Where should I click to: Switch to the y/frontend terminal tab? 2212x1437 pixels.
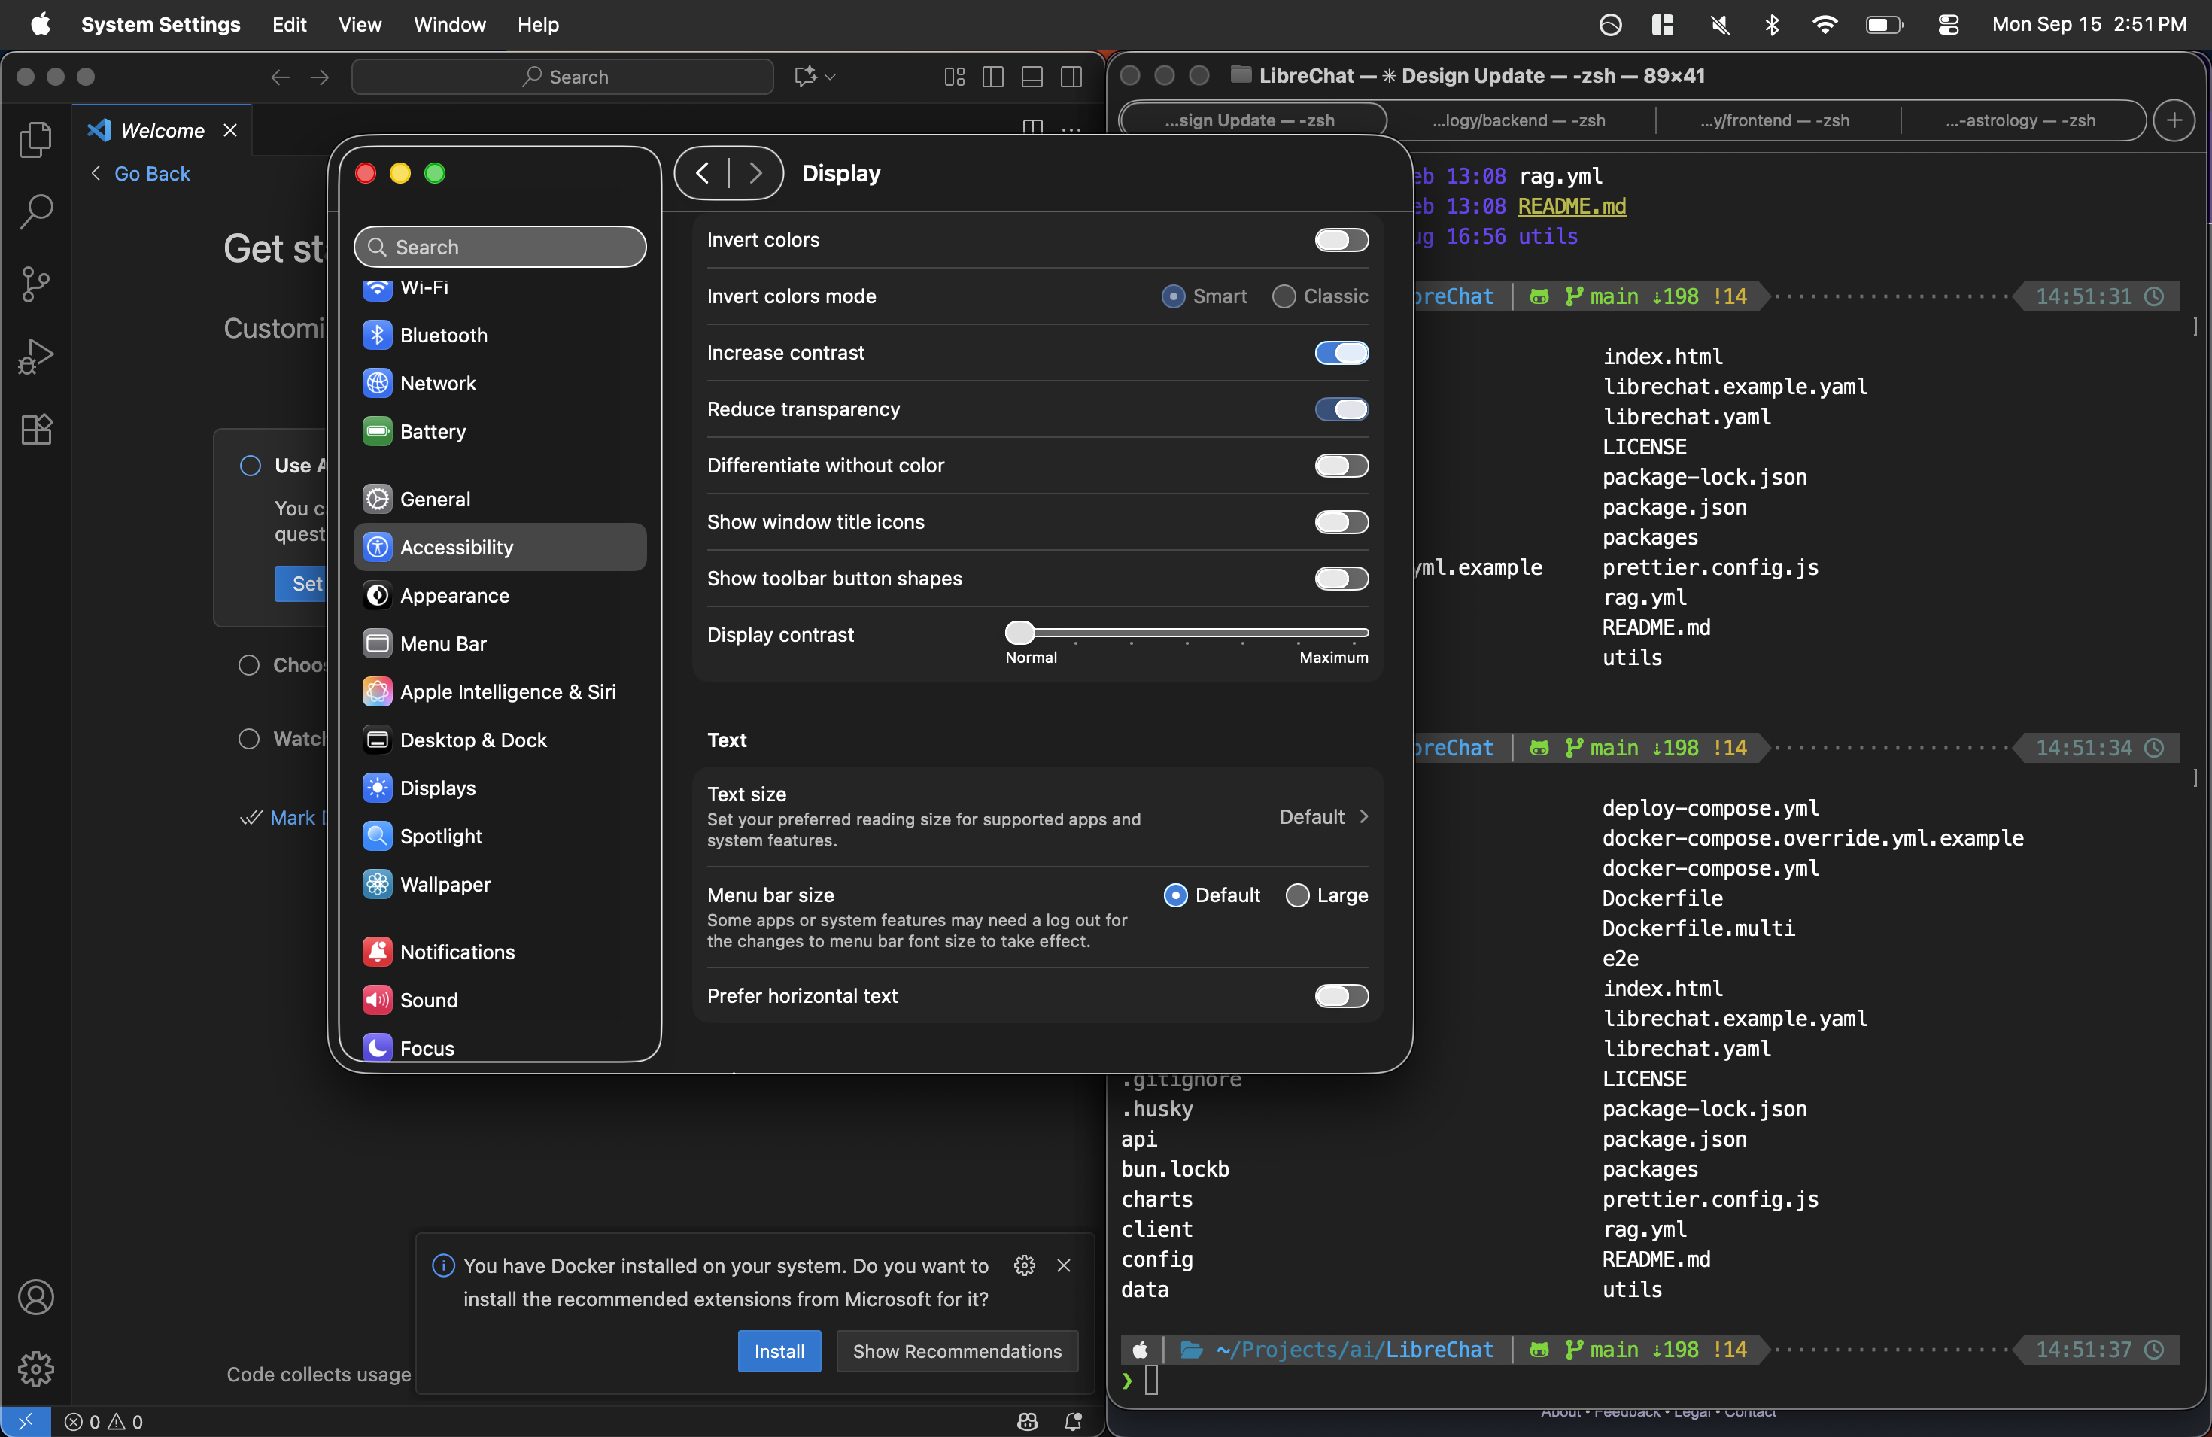click(x=1773, y=121)
